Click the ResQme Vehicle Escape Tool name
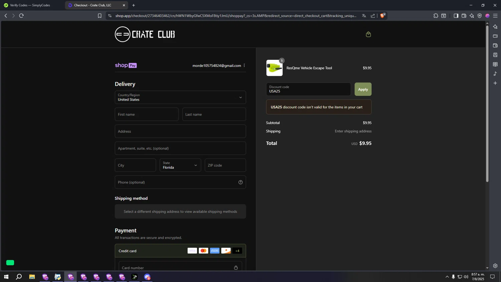The height and width of the screenshot is (282, 501). (x=309, y=68)
